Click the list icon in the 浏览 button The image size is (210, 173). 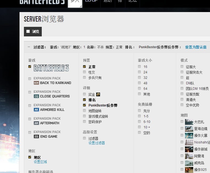point(28,31)
